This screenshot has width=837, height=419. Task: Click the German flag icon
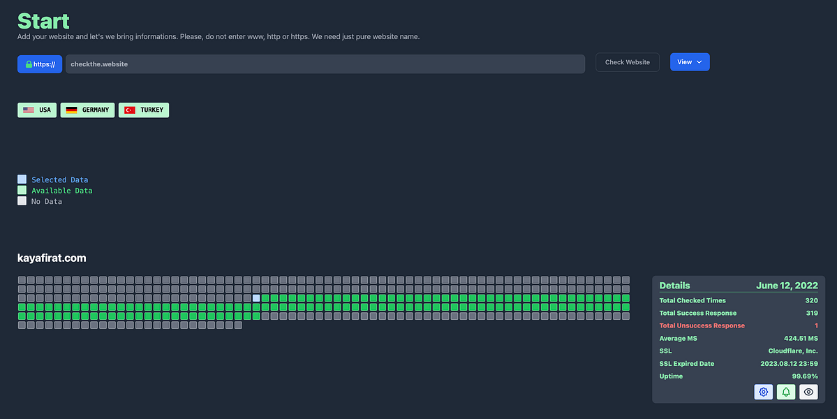[x=71, y=110]
